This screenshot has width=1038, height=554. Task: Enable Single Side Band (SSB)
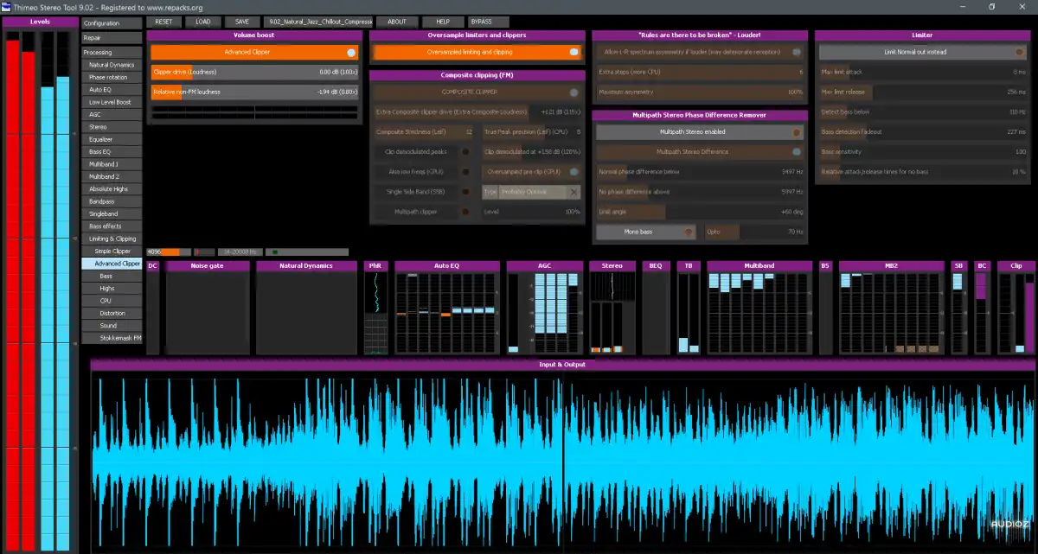point(465,192)
